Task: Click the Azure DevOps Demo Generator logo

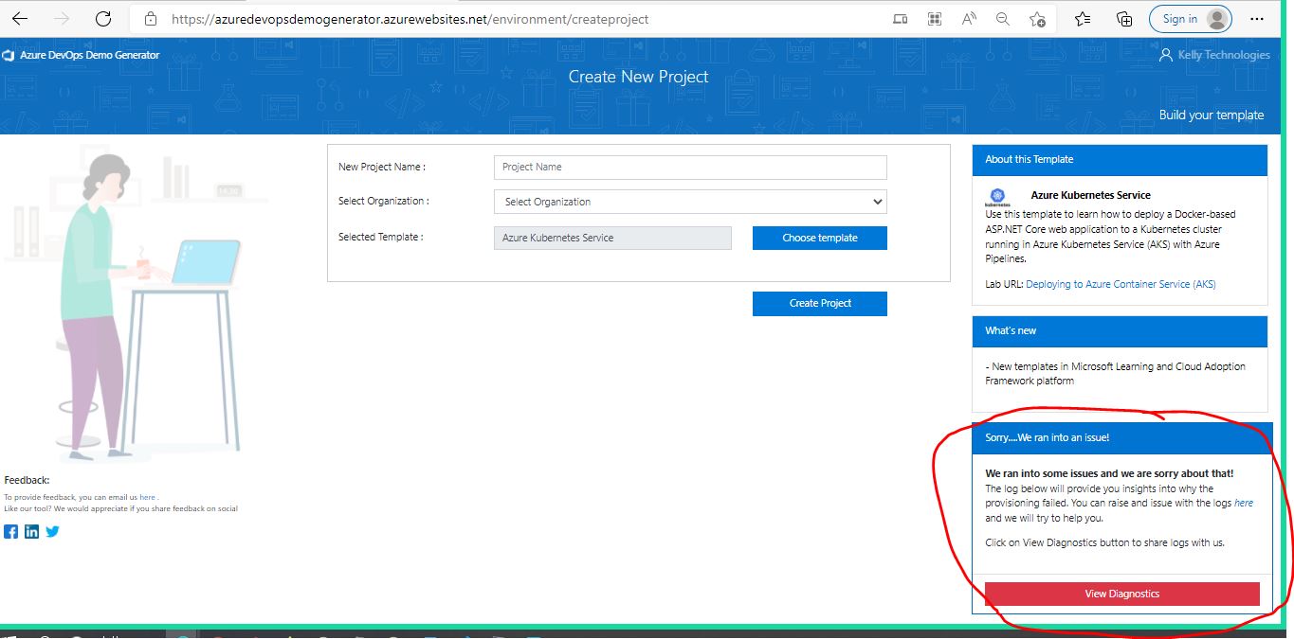Action: click(81, 55)
